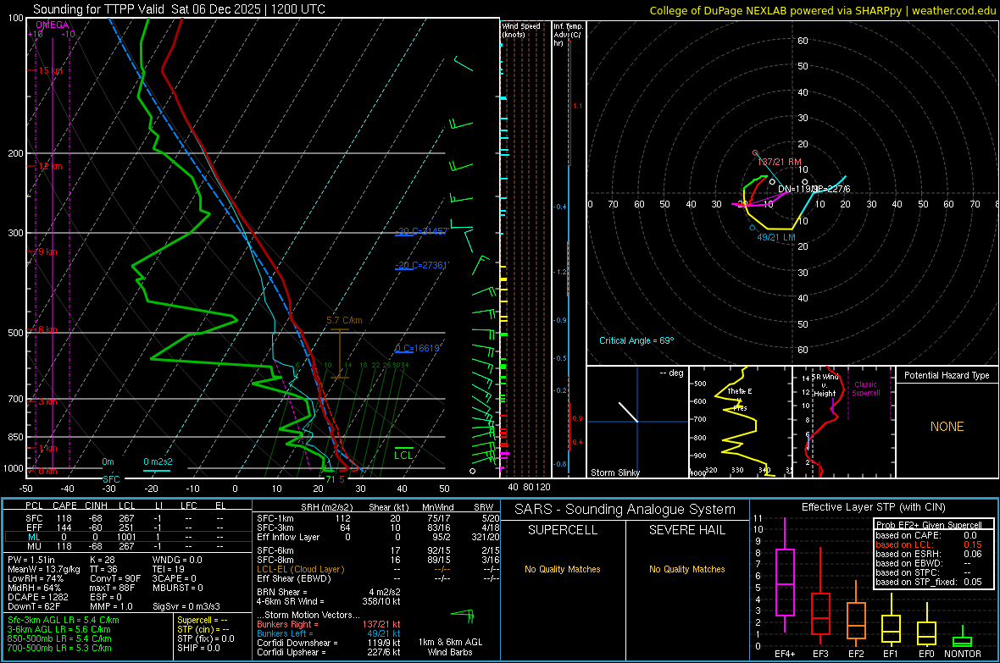This screenshot has width=1000, height=663.
Task: Click the 'Storm Slinky' panel label
Action: point(614,472)
